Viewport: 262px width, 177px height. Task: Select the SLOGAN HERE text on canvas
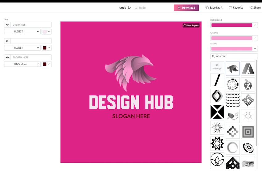pyautogui.click(x=131, y=116)
